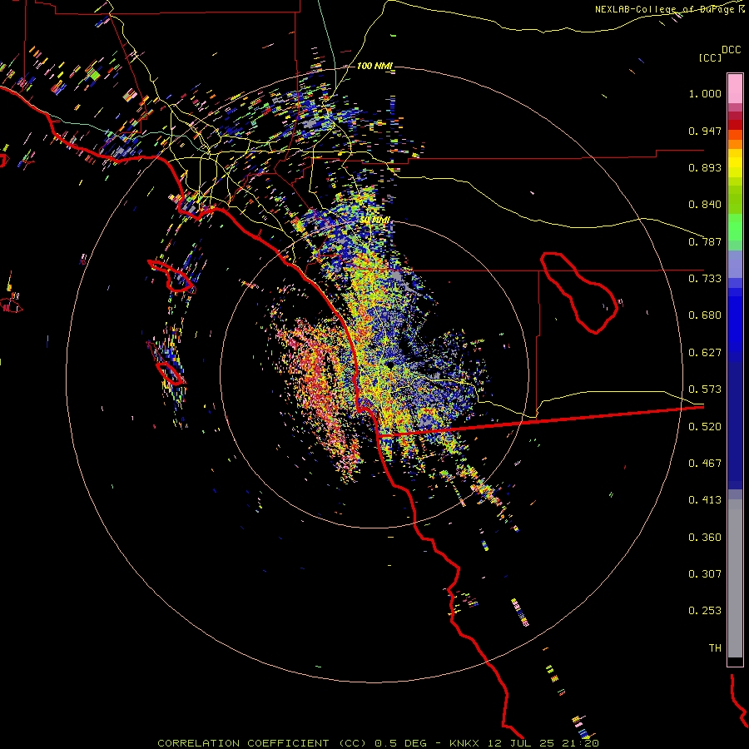
Task: Click the Correlation Coefficient KNKX caption text
Action: [x=378, y=743]
